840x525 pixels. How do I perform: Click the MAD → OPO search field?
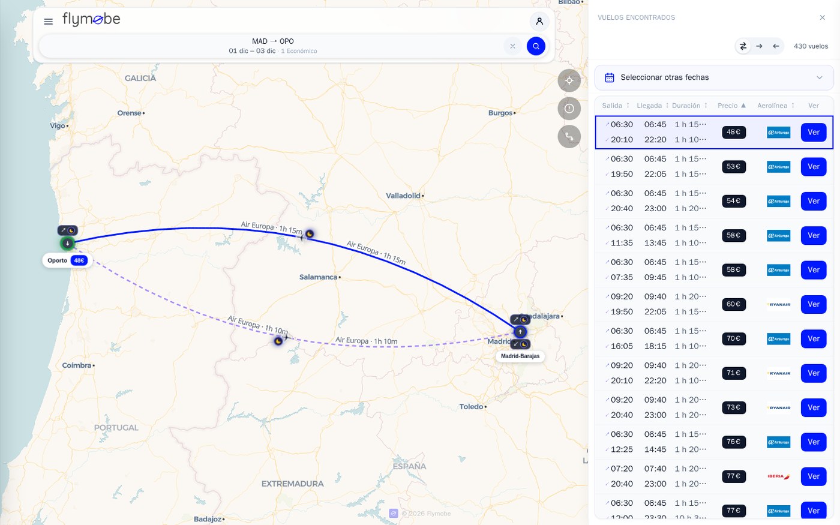click(x=273, y=46)
